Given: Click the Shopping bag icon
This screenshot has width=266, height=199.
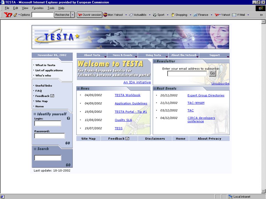Looking at the screenshot, I should point(173,15).
